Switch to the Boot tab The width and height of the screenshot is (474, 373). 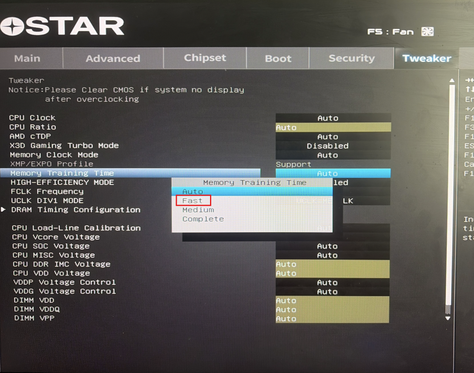(278, 58)
